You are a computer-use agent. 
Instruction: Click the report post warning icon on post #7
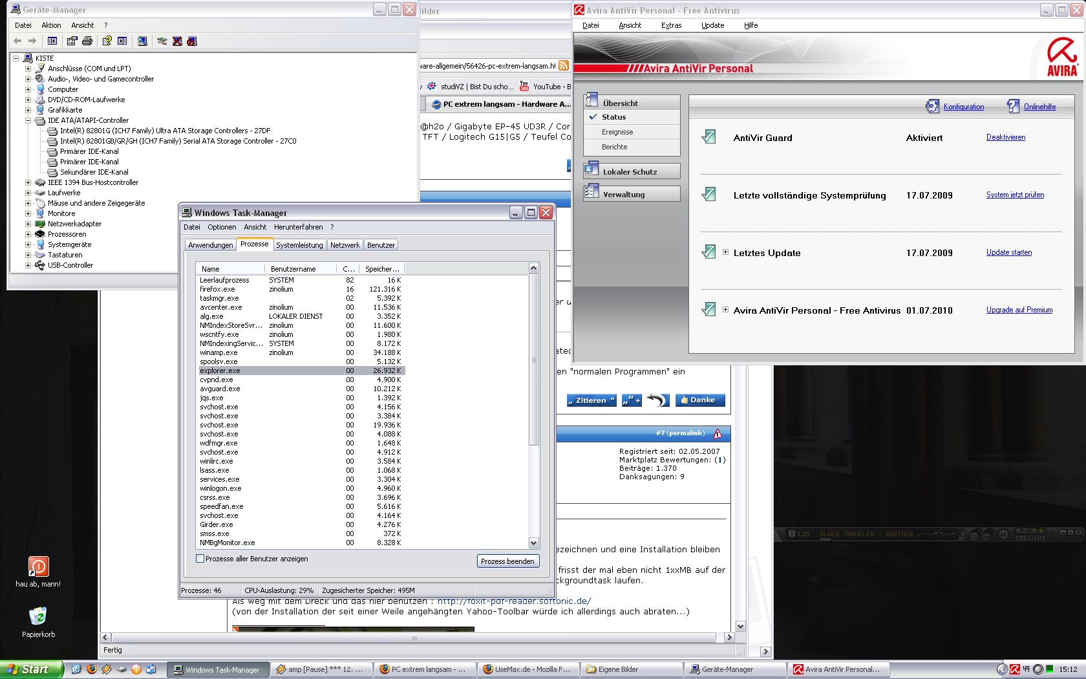(x=718, y=433)
